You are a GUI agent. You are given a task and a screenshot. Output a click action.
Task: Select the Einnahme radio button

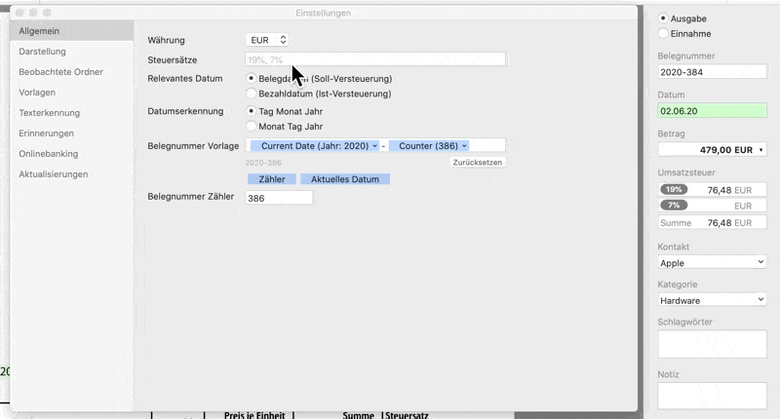click(664, 33)
